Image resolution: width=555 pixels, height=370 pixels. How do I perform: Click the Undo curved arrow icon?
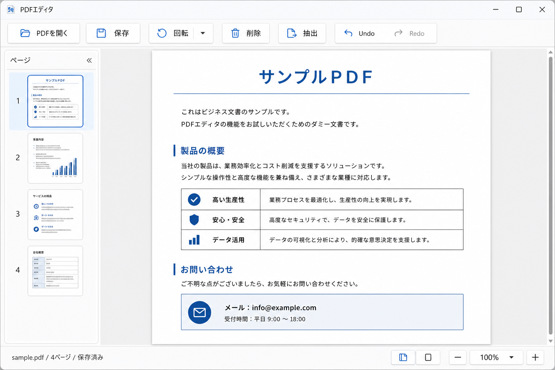(x=348, y=33)
